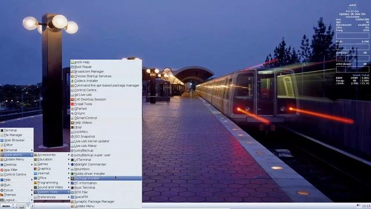Viewport: 371px width, 209px height.
Task: Click the Htop icon
Action: point(72,127)
